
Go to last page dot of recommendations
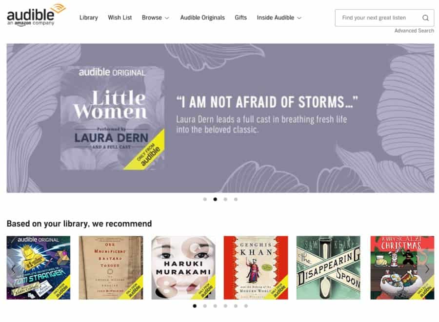click(246, 306)
